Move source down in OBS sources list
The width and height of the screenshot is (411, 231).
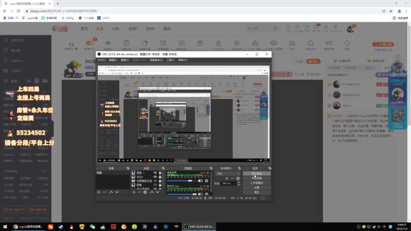click(x=158, y=192)
